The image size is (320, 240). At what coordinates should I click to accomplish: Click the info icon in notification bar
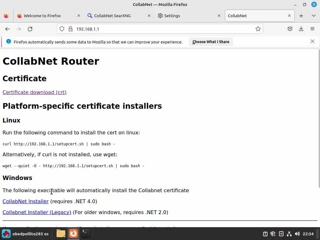[x=8, y=42]
